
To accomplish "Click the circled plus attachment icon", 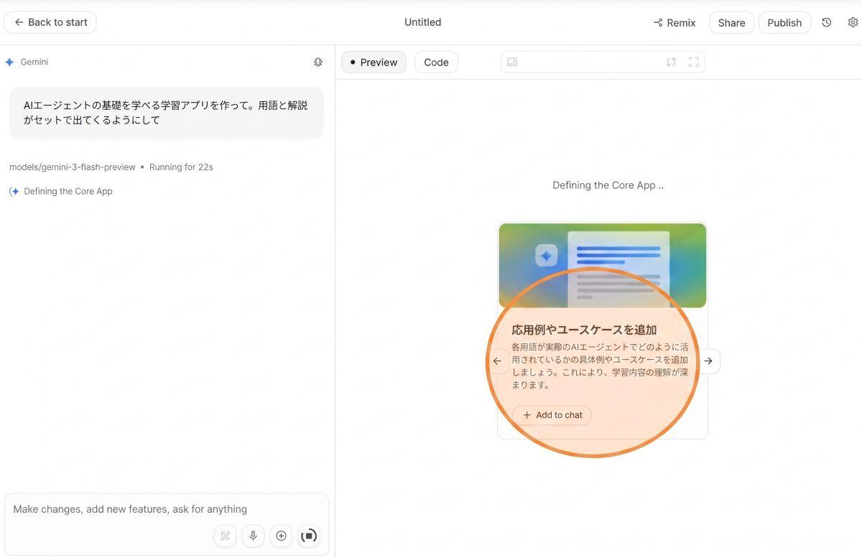I will coord(281,536).
